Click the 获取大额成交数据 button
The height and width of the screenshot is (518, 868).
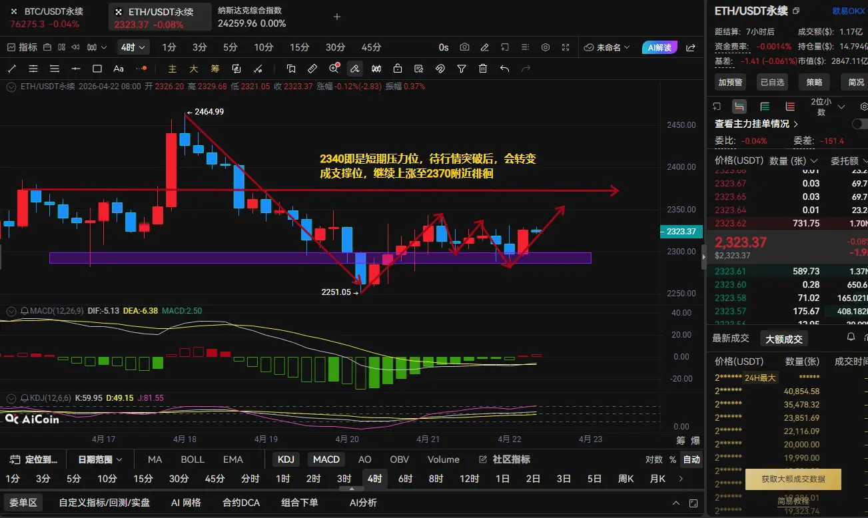[x=793, y=479]
